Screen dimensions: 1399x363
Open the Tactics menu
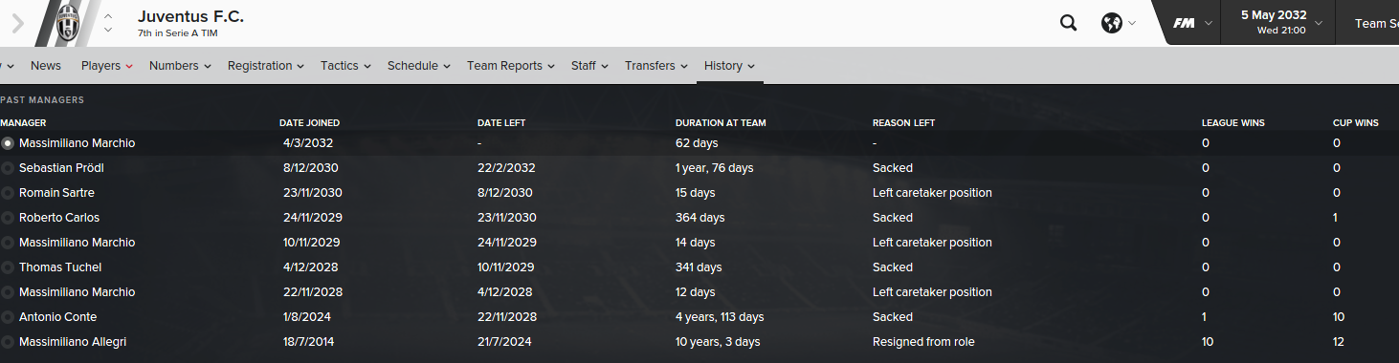(x=345, y=66)
